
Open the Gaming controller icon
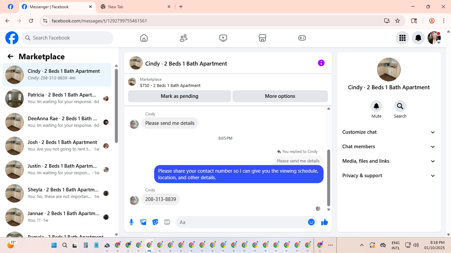click(302, 38)
